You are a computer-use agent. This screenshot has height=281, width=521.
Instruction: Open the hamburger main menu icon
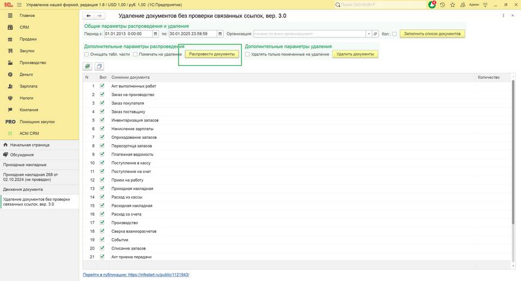coord(20,5)
